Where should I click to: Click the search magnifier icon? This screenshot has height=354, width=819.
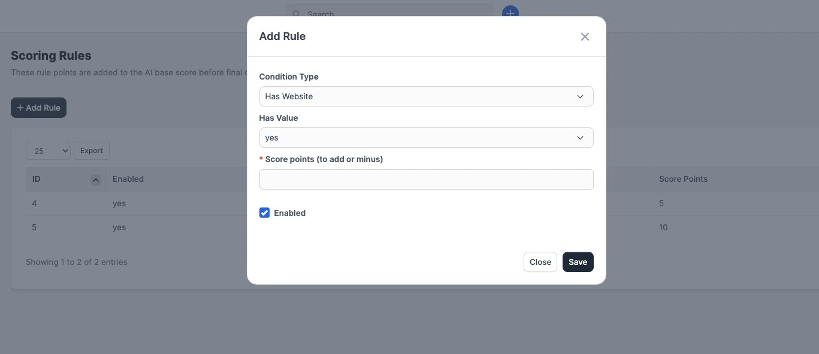[297, 14]
